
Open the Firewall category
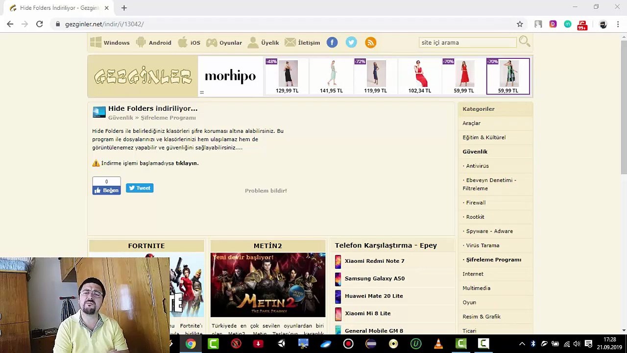(476, 203)
